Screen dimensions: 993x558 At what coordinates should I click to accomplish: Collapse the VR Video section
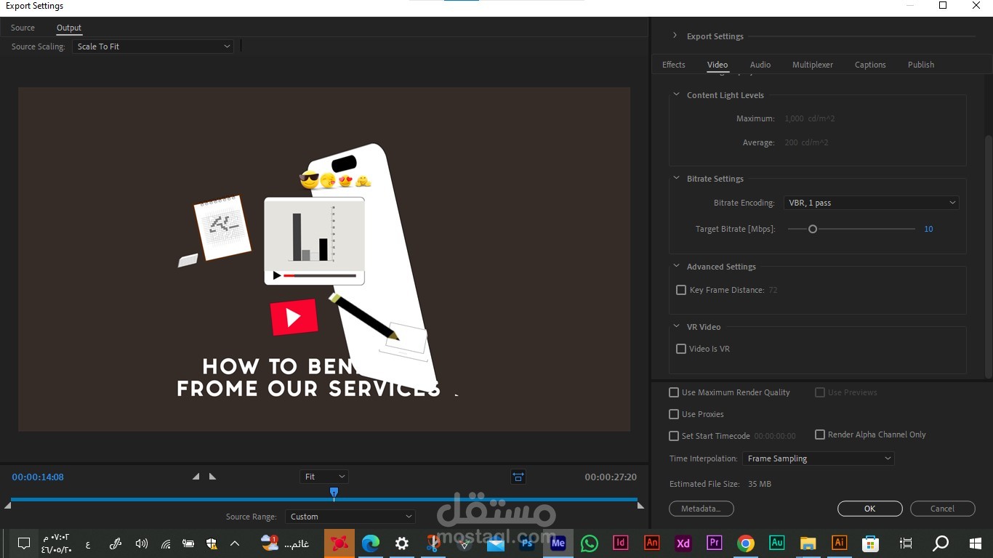(676, 326)
